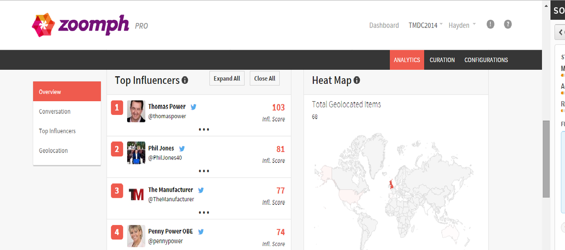This screenshot has width=565, height=250.
Task: Open the help question mark icon
Action: (508, 24)
